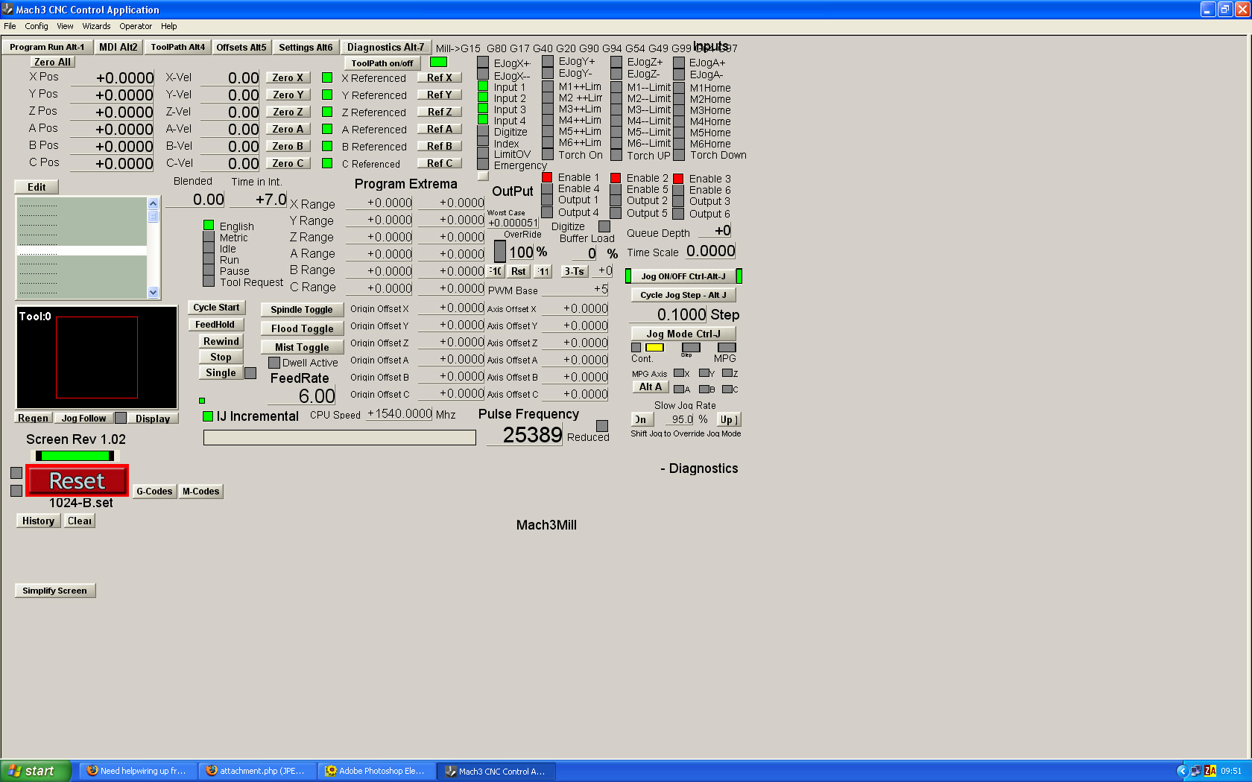Open Adobe Photoshop Elements from taskbar
This screenshot has width=1252, height=782.
tap(375, 771)
